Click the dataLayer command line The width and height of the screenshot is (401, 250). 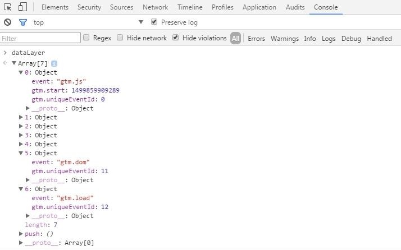click(29, 53)
